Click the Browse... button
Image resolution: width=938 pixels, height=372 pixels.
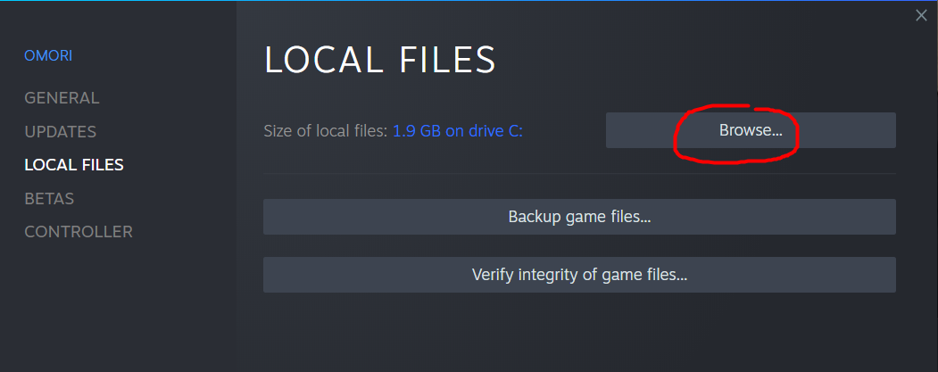[751, 130]
